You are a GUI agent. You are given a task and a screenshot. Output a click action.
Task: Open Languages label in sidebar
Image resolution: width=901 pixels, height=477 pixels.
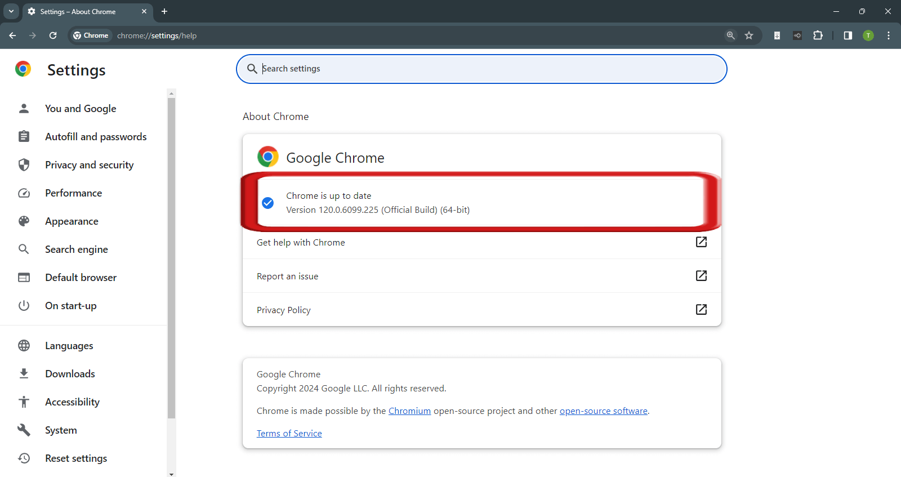pos(69,346)
